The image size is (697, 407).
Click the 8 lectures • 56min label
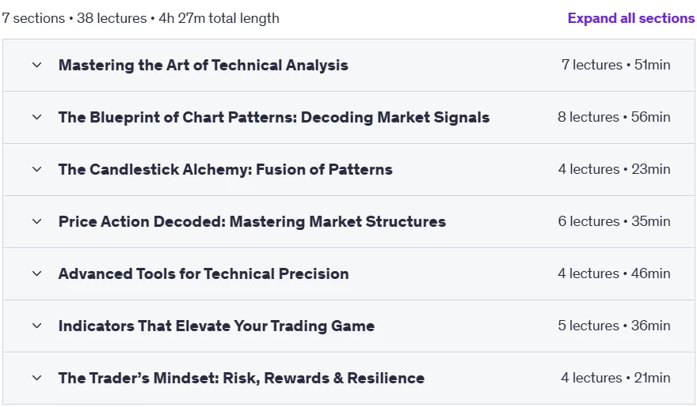click(x=614, y=117)
